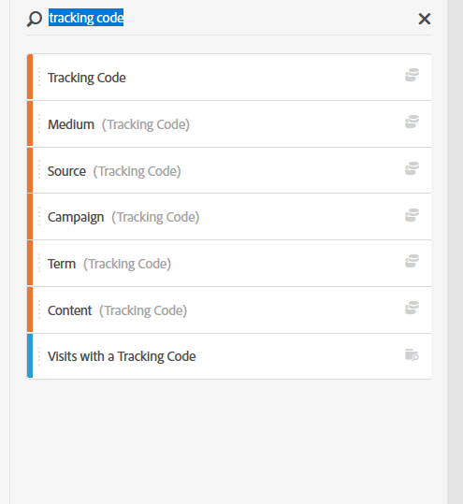463x504 pixels.
Task: Click the drag handle on Campaign row
Action: 39,217
